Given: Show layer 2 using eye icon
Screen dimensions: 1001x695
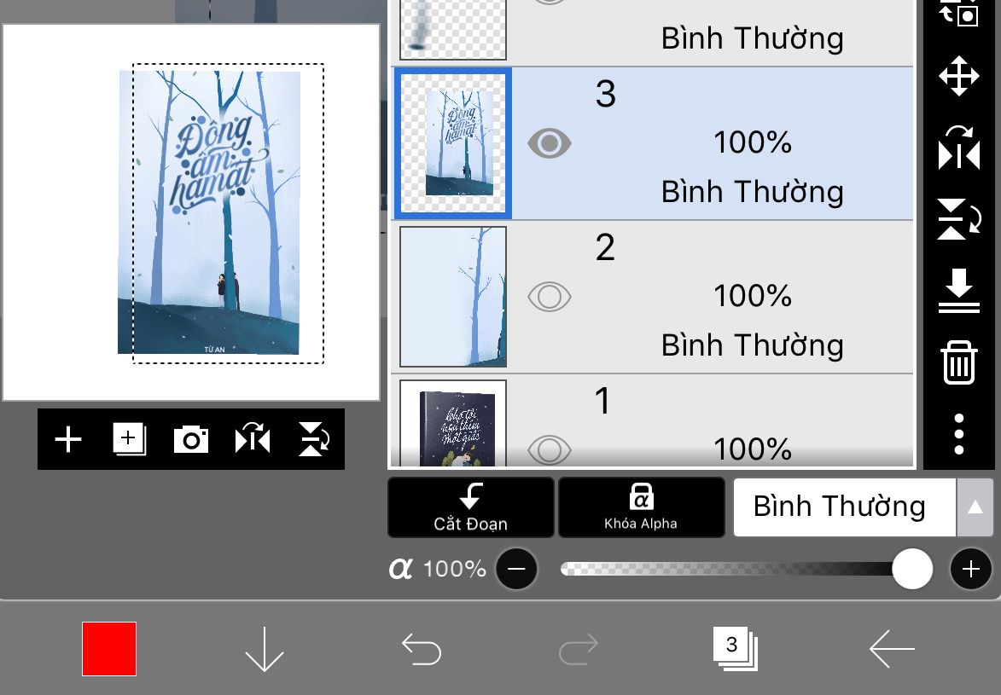Looking at the screenshot, I should coord(549,297).
